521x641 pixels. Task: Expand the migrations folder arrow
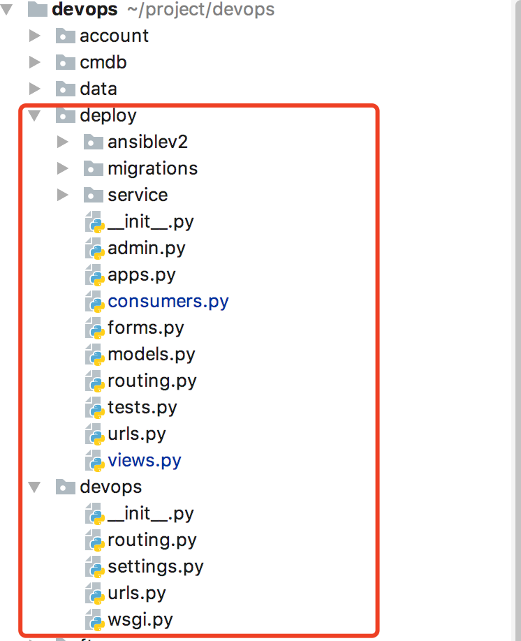(x=63, y=169)
